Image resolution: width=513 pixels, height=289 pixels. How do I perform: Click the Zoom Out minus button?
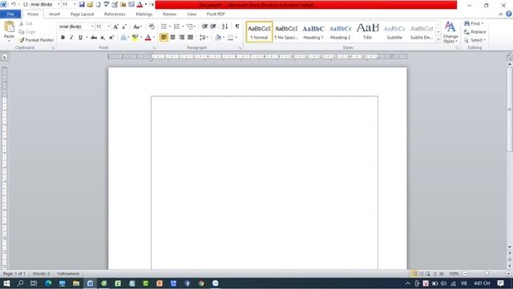tap(465, 273)
